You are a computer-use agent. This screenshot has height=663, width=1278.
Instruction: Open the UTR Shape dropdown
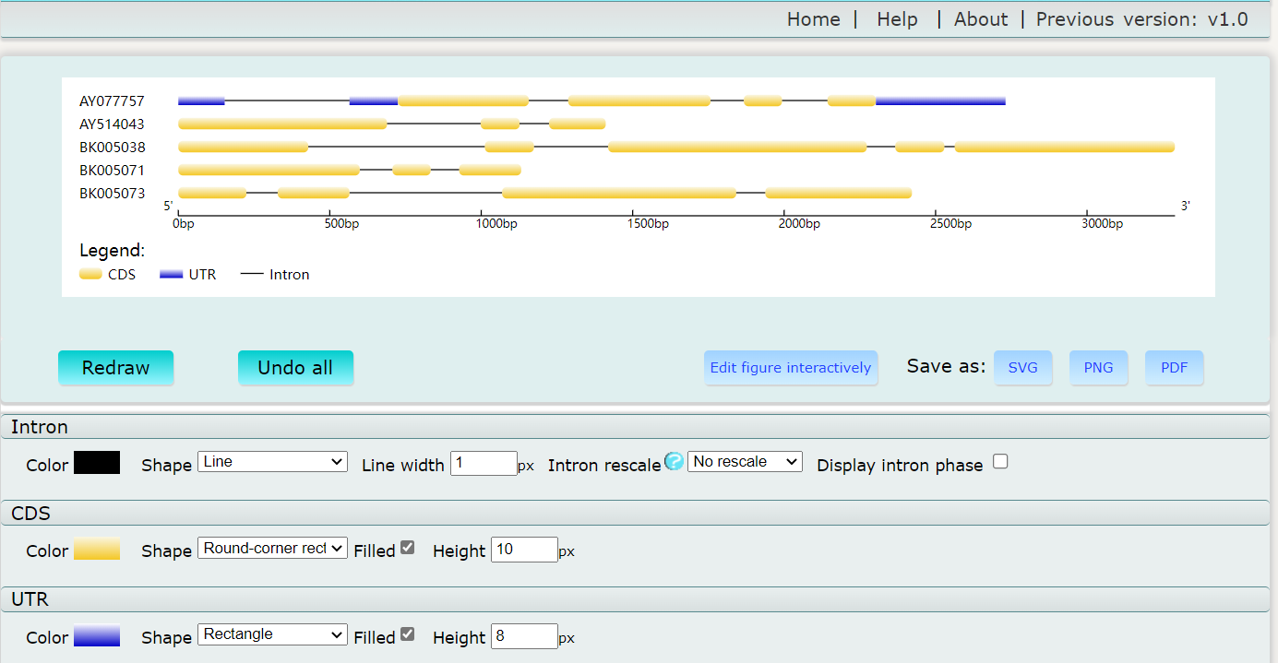(272, 634)
